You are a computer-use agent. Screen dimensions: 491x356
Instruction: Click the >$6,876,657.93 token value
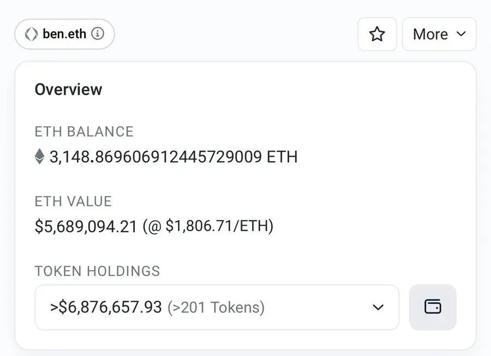click(106, 308)
